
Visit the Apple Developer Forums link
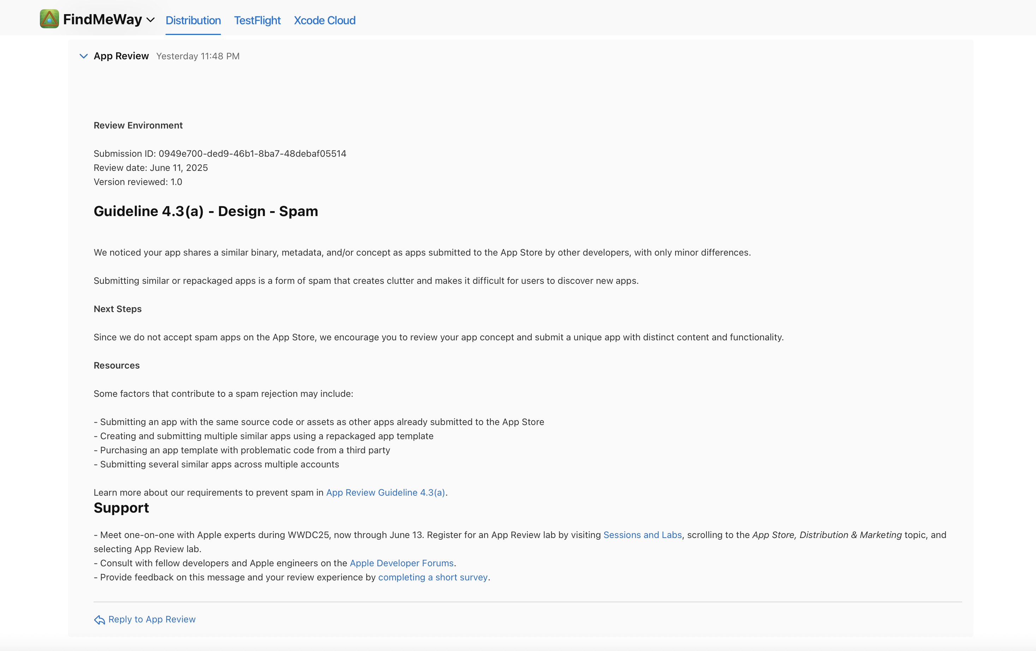point(402,563)
